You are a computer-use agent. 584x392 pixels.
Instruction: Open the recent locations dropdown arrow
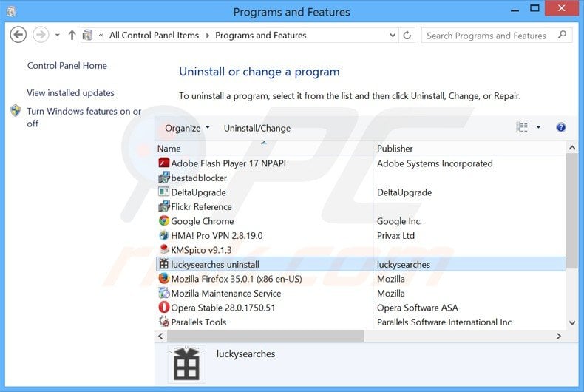58,36
